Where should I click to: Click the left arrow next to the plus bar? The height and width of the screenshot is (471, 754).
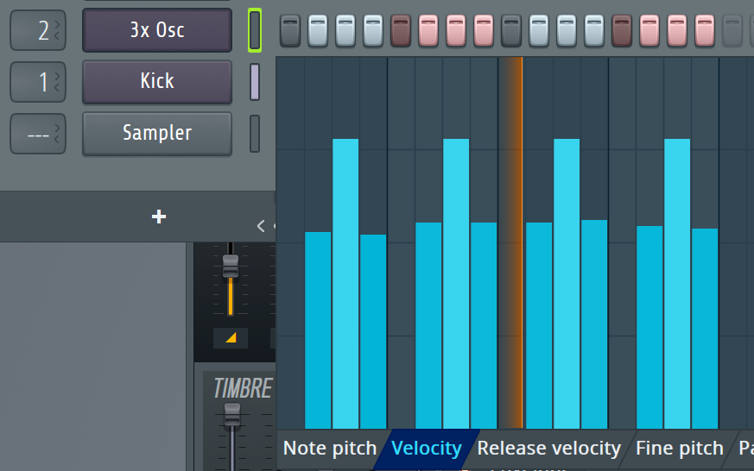(x=261, y=226)
